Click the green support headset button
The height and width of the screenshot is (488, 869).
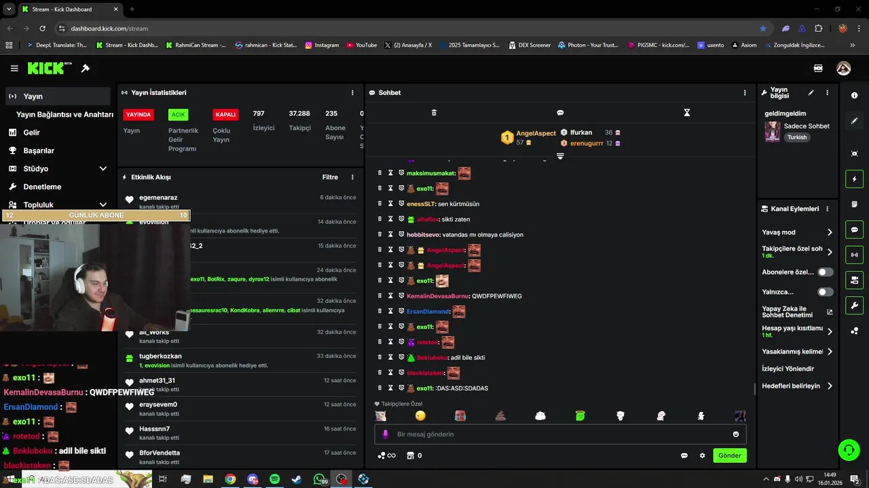(848, 449)
